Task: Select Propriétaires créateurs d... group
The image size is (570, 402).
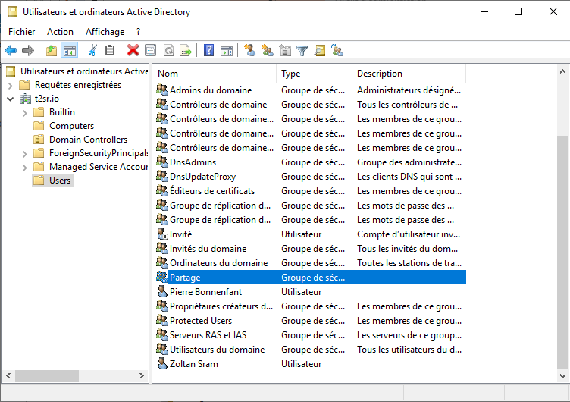Action: 221,306
